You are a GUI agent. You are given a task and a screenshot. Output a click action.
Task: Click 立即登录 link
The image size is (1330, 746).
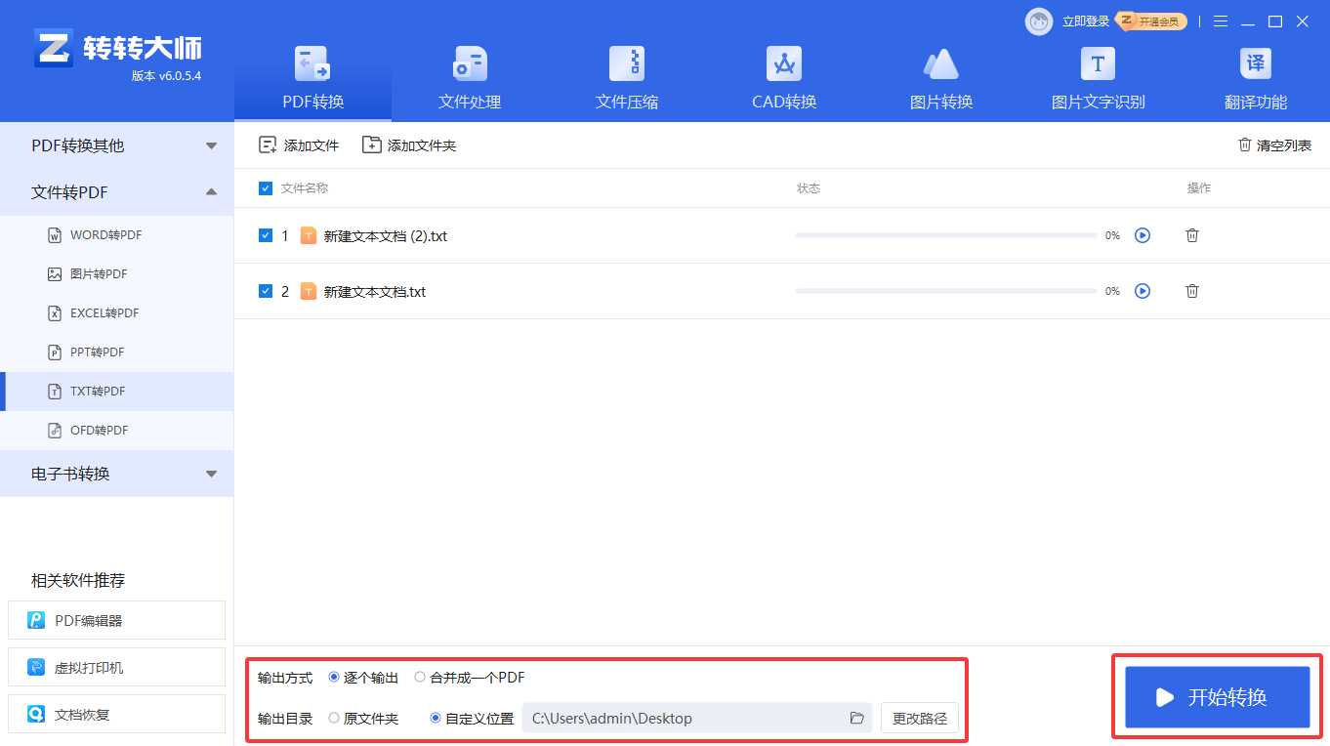click(1086, 21)
